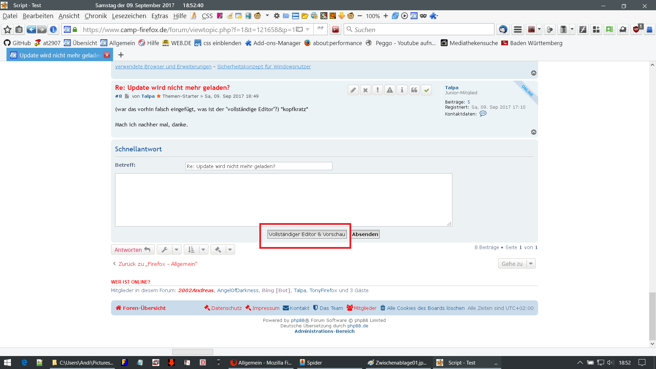This screenshot has width=656, height=369.
Task: Click the post information i icon
Action: coord(402,90)
